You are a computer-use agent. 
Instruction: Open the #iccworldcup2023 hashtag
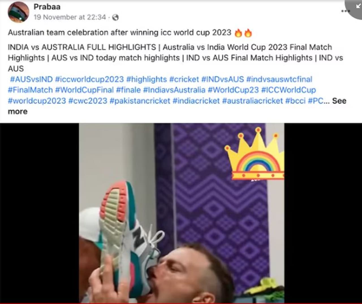point(89,79)
